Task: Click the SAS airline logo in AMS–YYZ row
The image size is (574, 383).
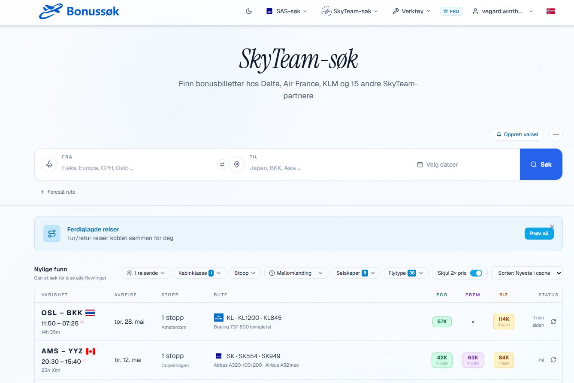Action: [x=219, y=356]
